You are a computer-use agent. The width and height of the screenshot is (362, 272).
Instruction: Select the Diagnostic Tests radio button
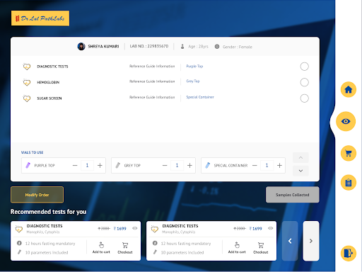point(304,67)
